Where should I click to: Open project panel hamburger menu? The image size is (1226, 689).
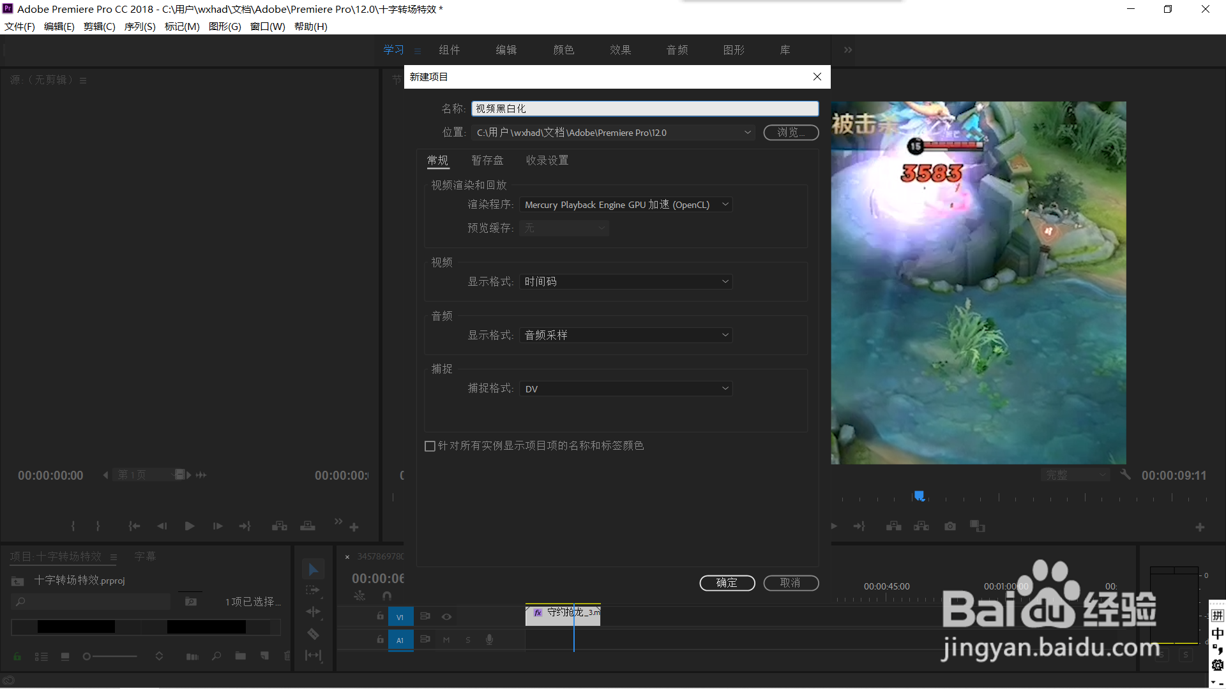tap(113, 557)
